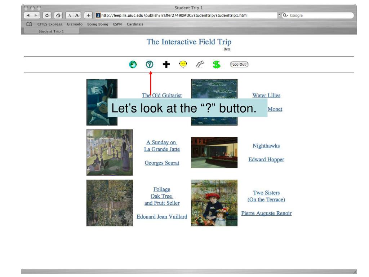This screenshot has width=369, height=277.
Task: Click the Edward Hopper link
Action: point(266,159)
